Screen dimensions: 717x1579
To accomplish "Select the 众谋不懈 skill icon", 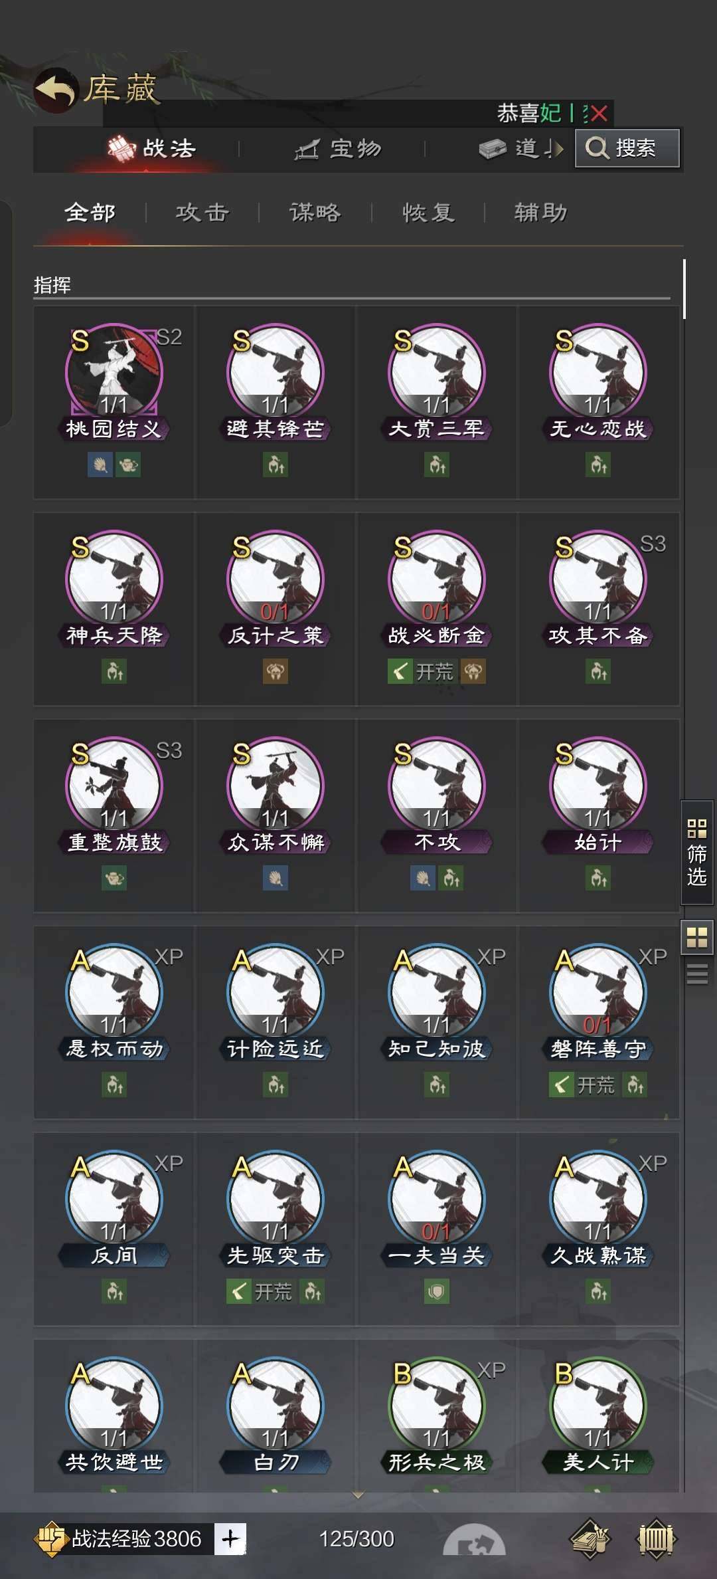I will tap(276, 784).
